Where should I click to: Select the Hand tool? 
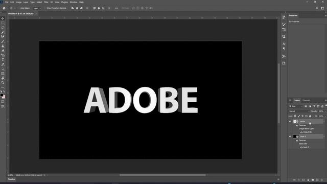click(3, 78)
